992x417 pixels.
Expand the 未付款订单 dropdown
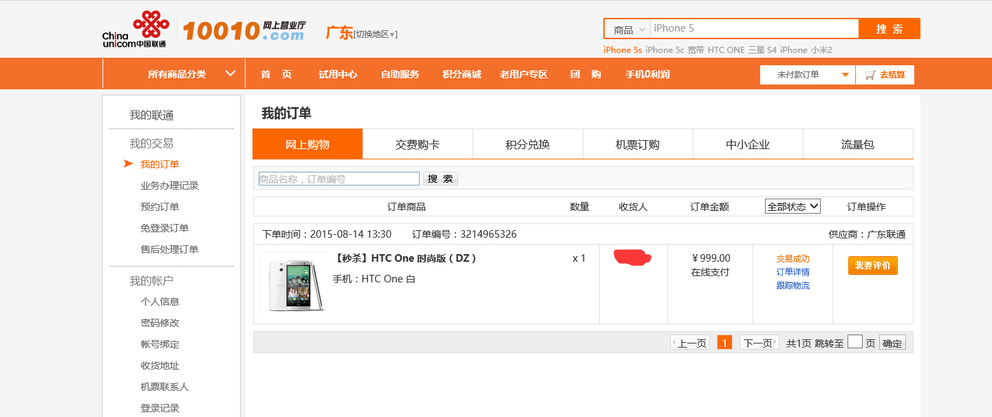point(808,75)
